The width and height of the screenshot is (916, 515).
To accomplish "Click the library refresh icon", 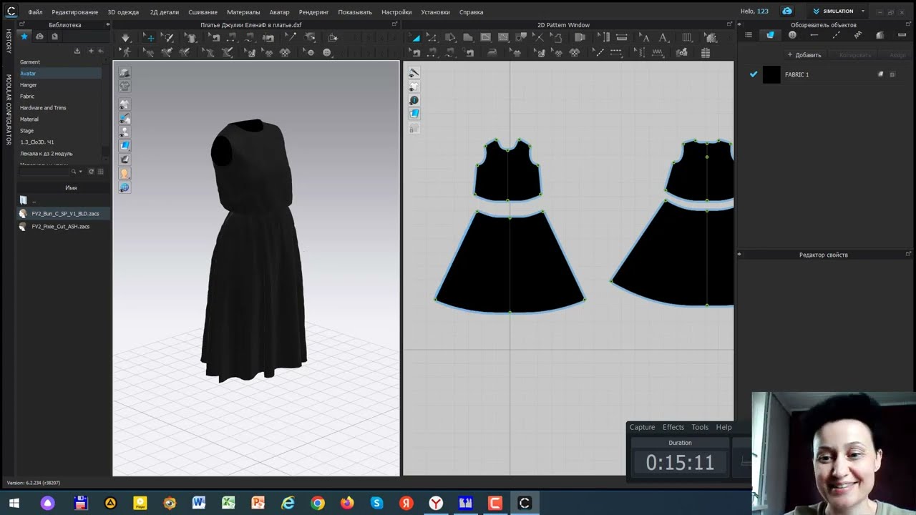I will [91, 172].
